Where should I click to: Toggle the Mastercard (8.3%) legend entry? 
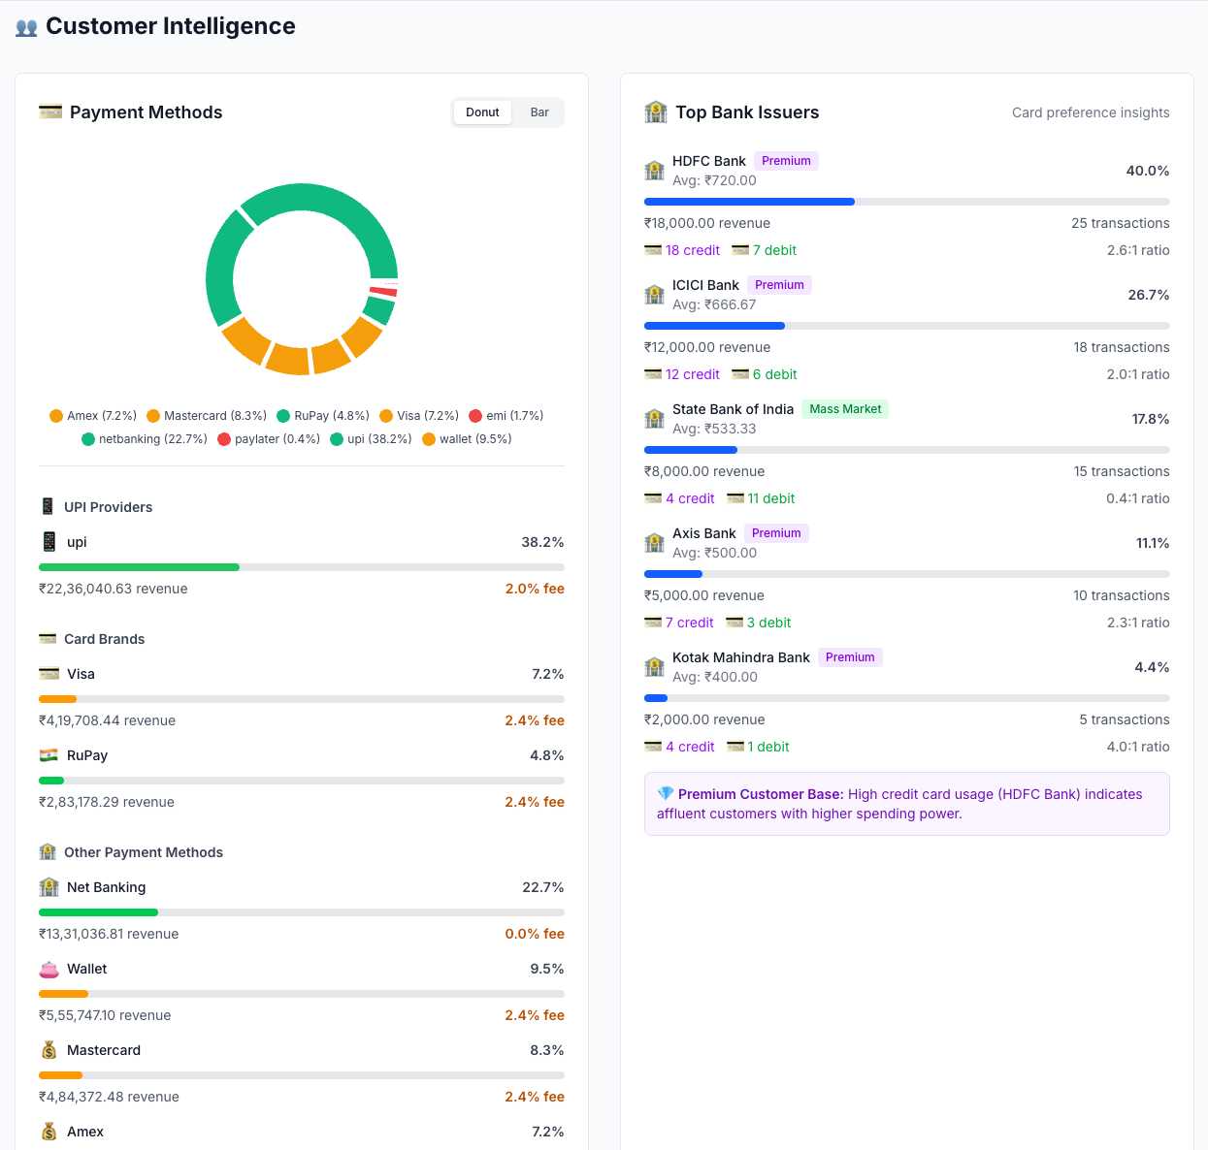tap(207, 415)
